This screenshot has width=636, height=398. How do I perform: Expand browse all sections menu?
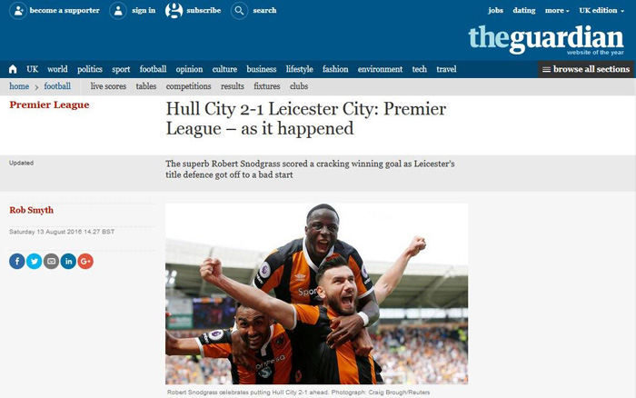pyautogui.click(x=586, y=69)
